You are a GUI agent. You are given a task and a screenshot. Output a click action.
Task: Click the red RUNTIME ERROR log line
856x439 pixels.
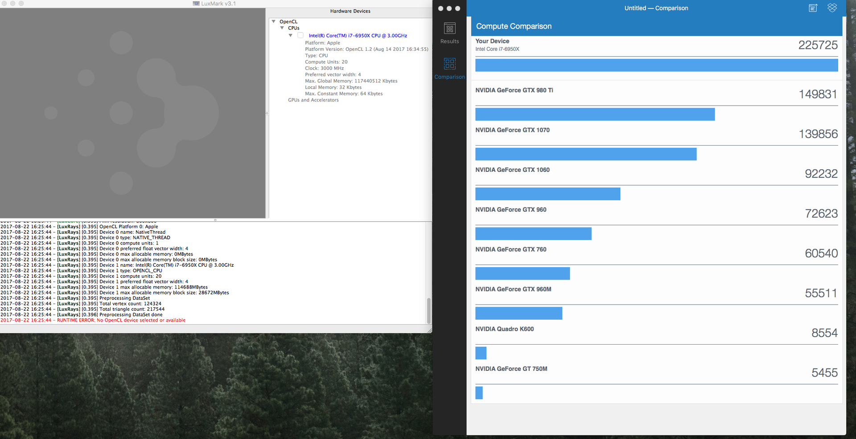(x=93, y=320)
